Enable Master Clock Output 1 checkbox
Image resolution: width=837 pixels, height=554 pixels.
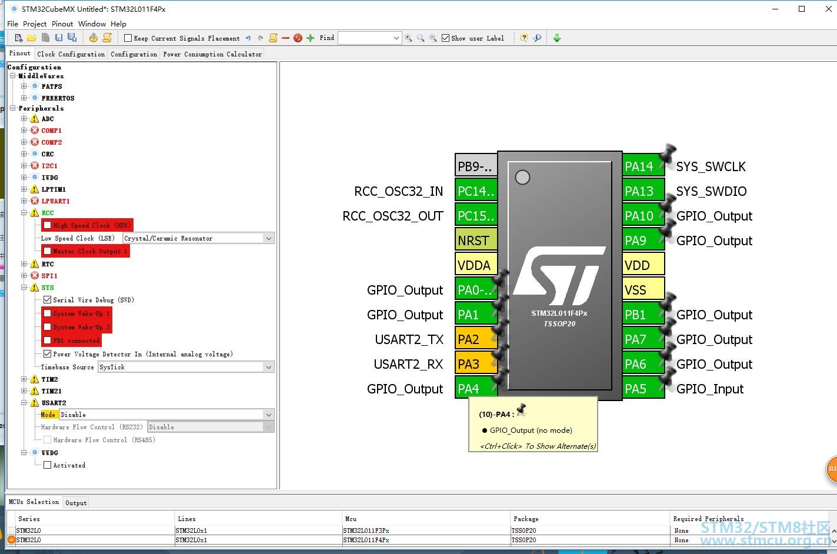(48, 251)
